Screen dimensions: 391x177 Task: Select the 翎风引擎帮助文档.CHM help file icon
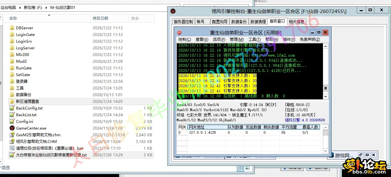(12, 142)
